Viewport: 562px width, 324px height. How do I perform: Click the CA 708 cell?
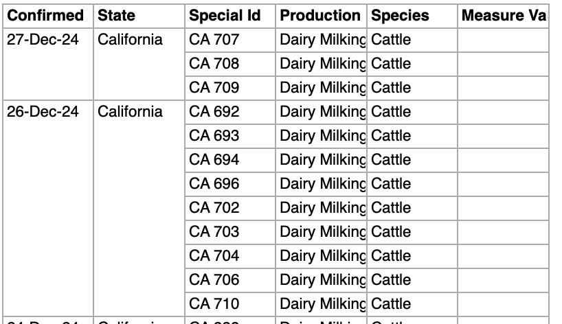tap(230, 64)
